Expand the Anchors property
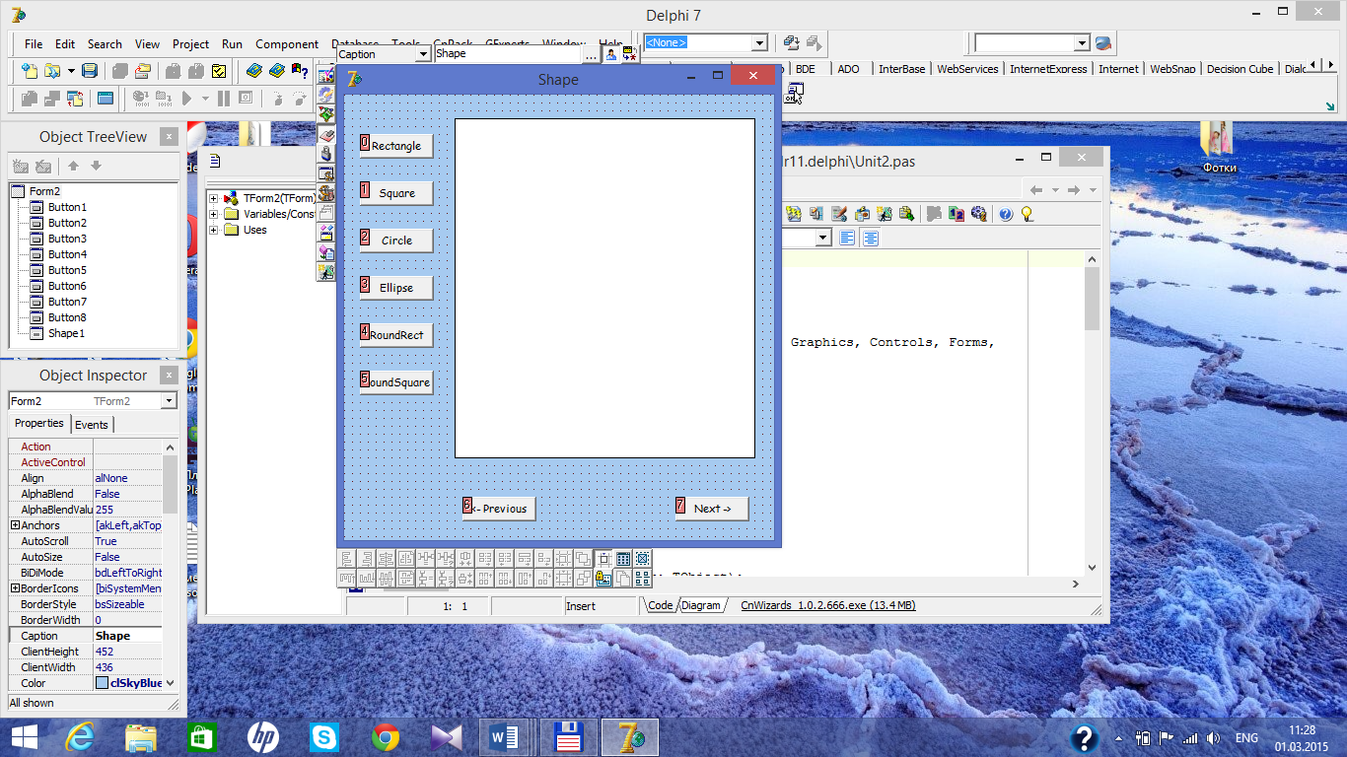Viewport: 1347px width, 757px height. pyautogui.click(x=15, y=525)
